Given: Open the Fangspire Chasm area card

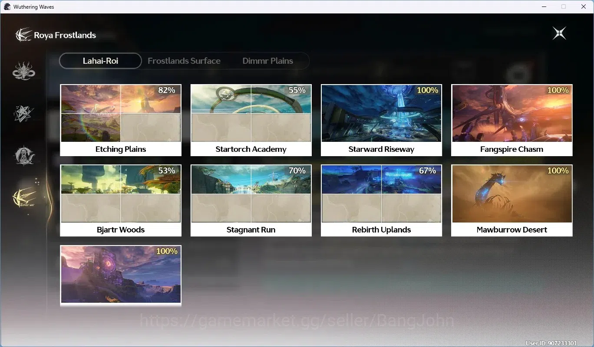Looking at the screenshot, I should click(512, 120).
